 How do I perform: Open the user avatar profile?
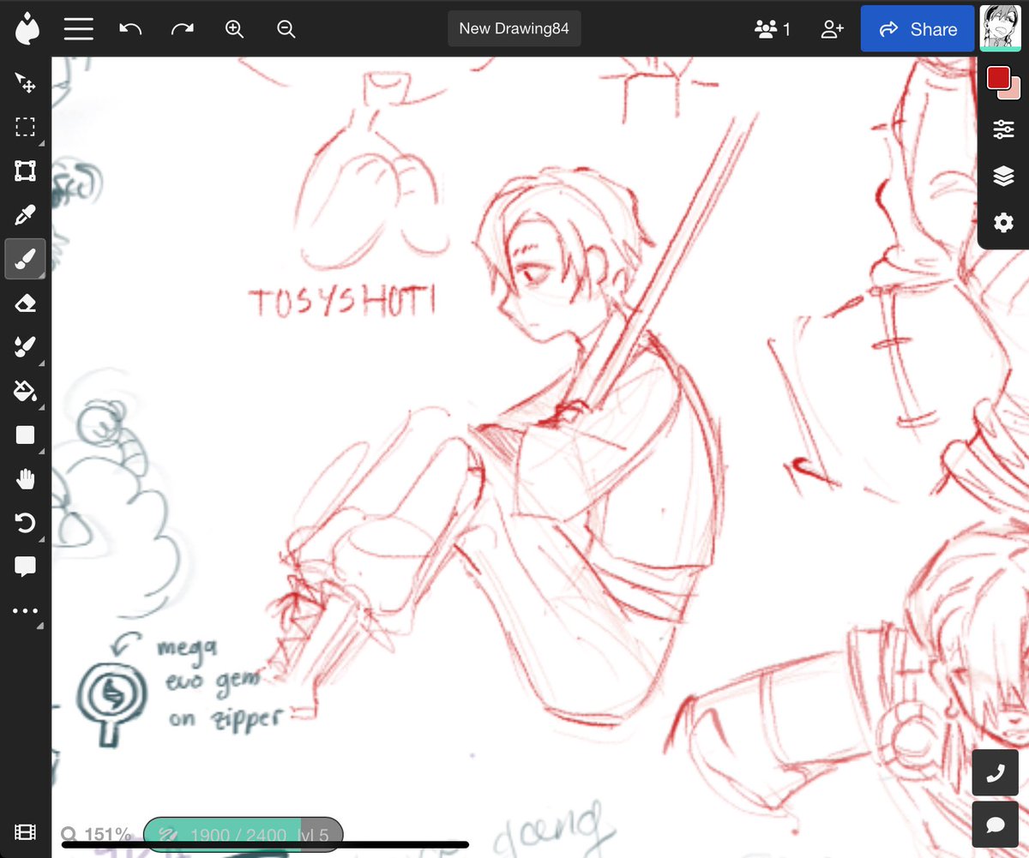pos(1000,28)
